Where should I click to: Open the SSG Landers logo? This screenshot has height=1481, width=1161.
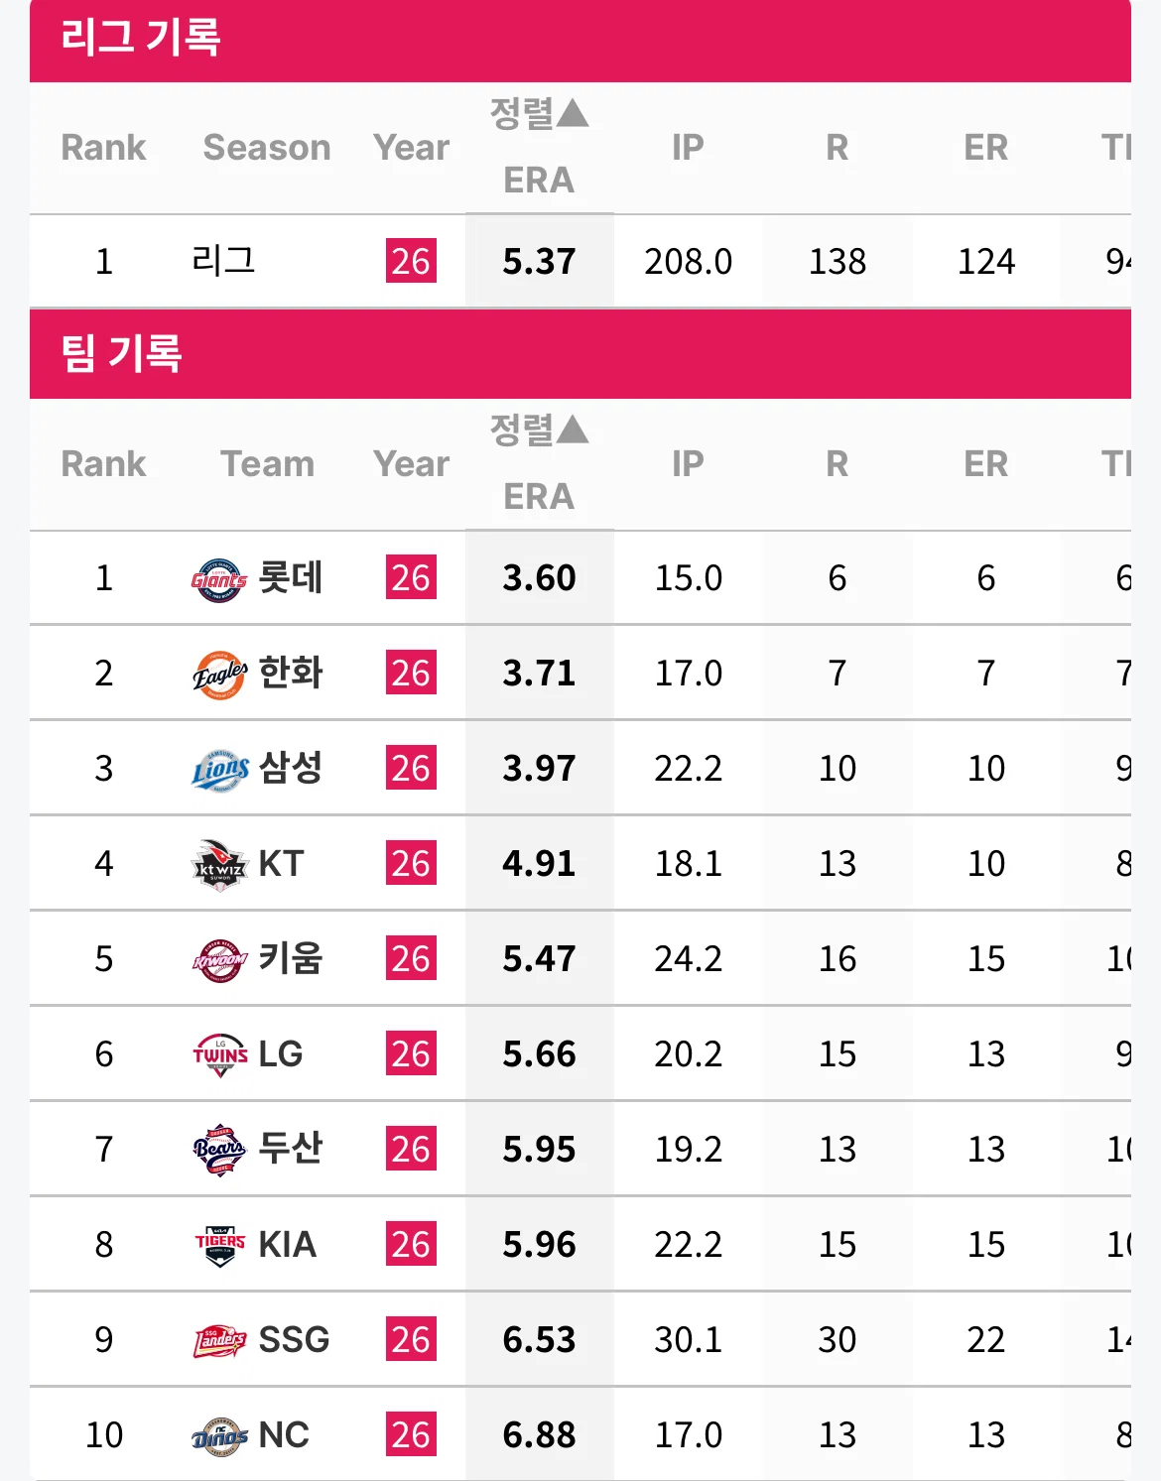219,1341
